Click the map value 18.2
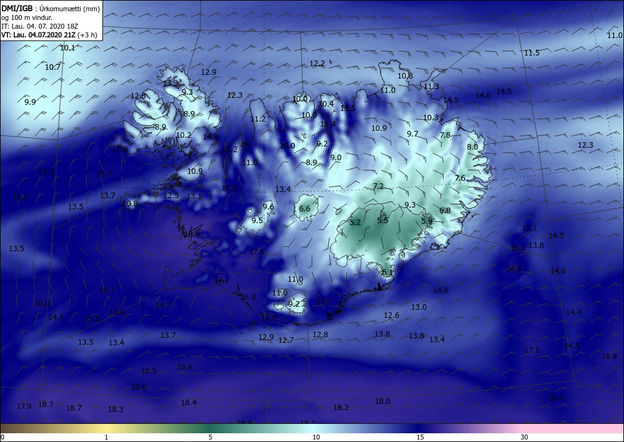 [x=341, y=408]
